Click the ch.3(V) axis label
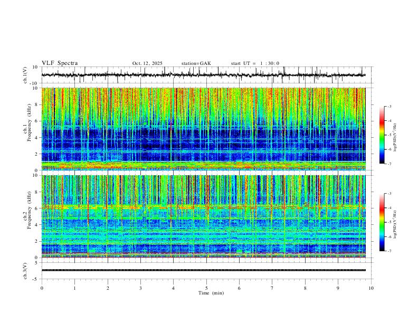418x323 pixels. (25, 271)
